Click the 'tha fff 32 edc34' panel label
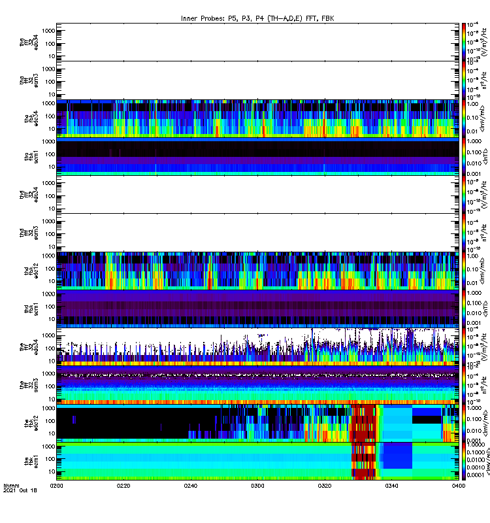 pos(29,42)
